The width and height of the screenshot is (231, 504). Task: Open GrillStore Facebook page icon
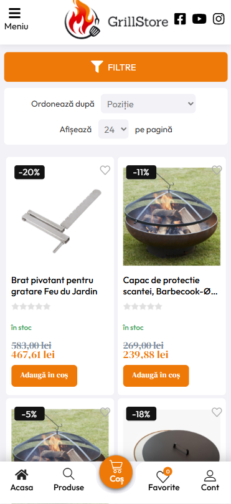coord(180,19)
